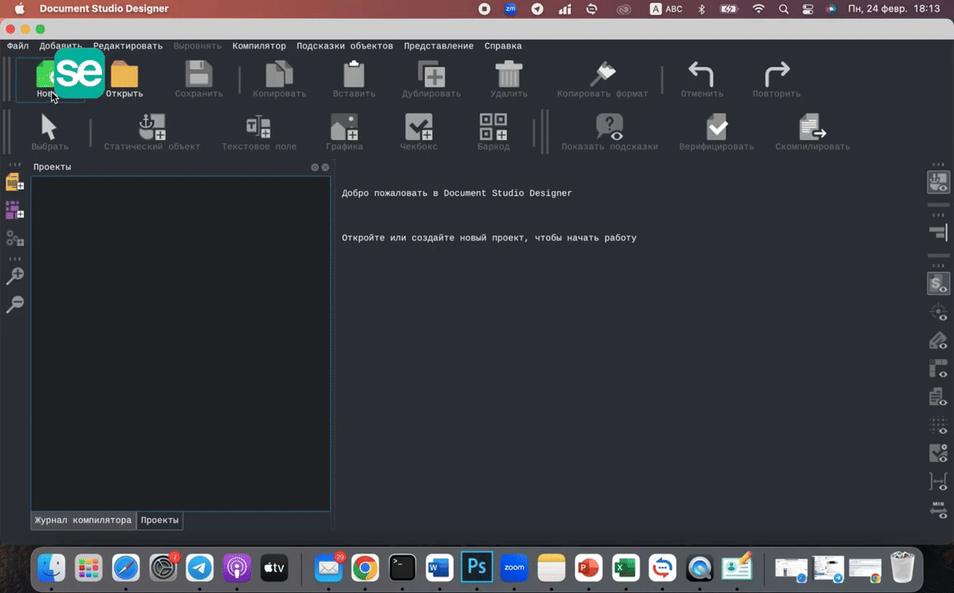Click inside the empty Проекты list area

click(x=180, y=343)
